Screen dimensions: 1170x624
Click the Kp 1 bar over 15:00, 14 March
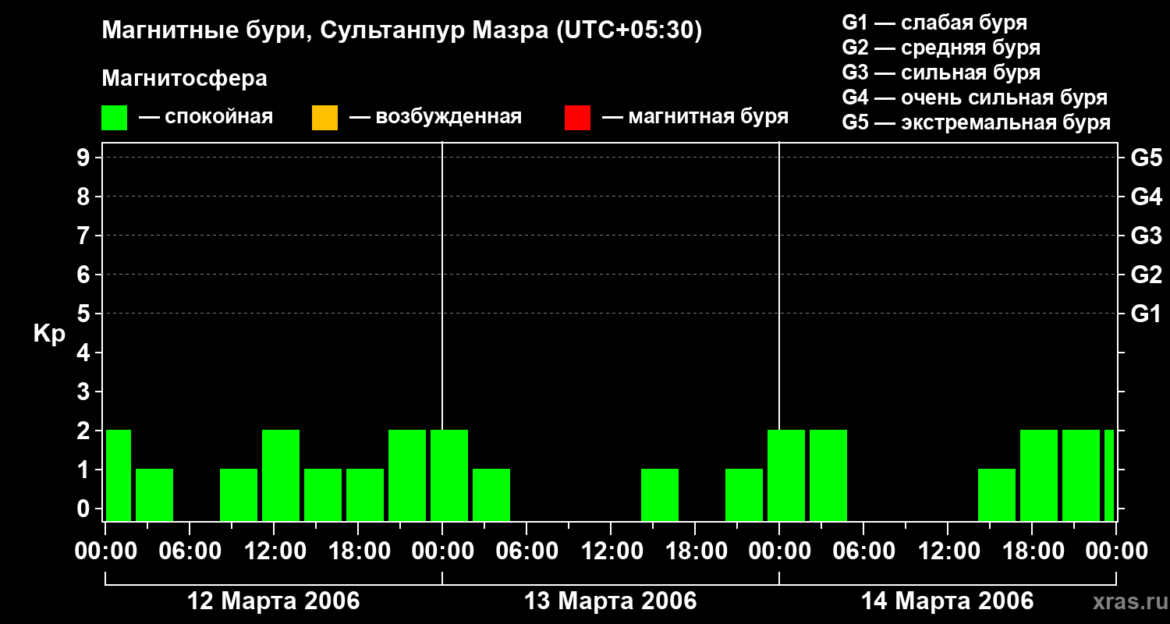point(997,495)
